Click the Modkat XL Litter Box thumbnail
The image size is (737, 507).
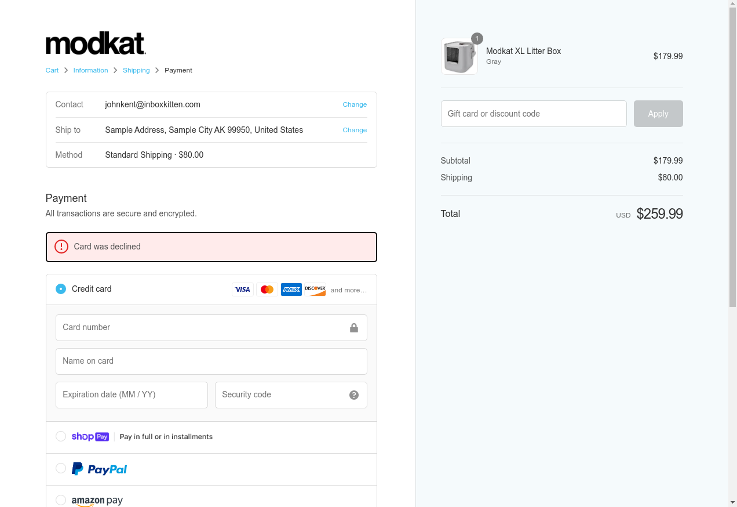click(x=459, y=56)
